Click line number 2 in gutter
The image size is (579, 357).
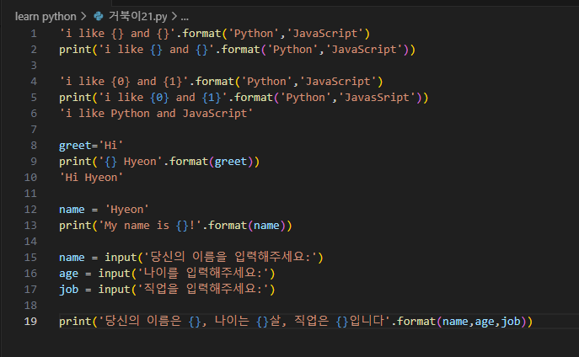(34, 50)
